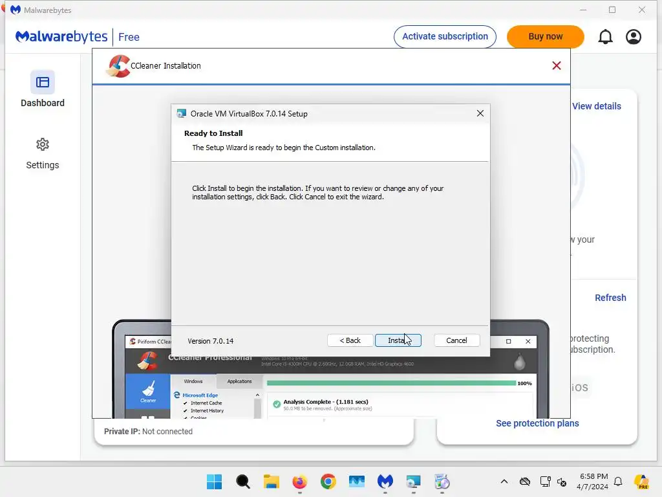Click 'Version 7.0.14' text
This screenshot has height=497, width=662.
click(210, 341)
